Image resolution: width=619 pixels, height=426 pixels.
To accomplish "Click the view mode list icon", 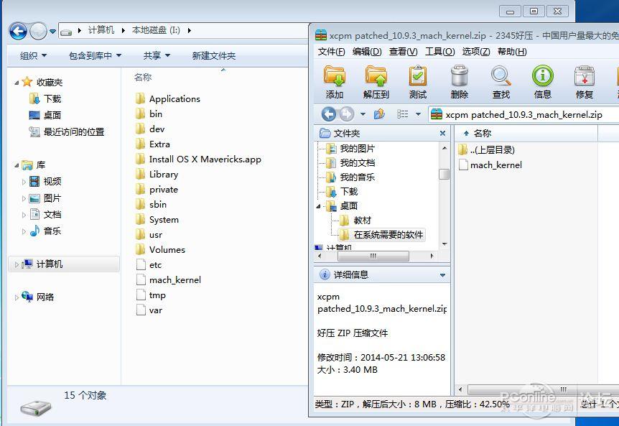I will pos(403,114).
